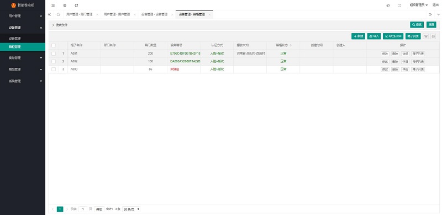Go to the next page arrow
Image resolution: width=442 pixels, height=215 pixels.
point(67,209)
